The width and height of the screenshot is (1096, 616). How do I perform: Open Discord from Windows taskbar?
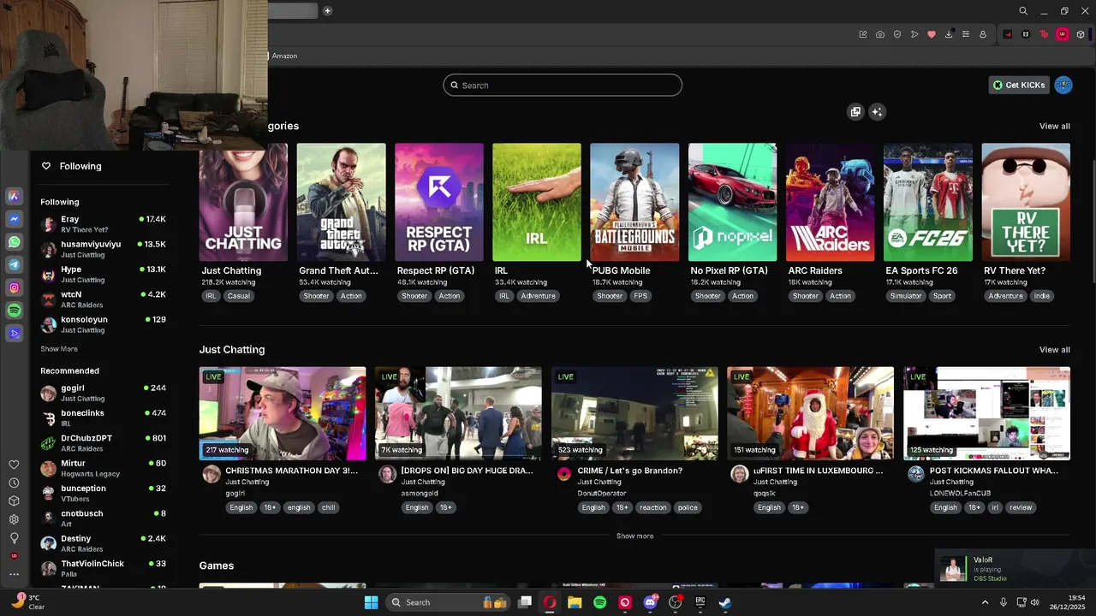[650, 602]
